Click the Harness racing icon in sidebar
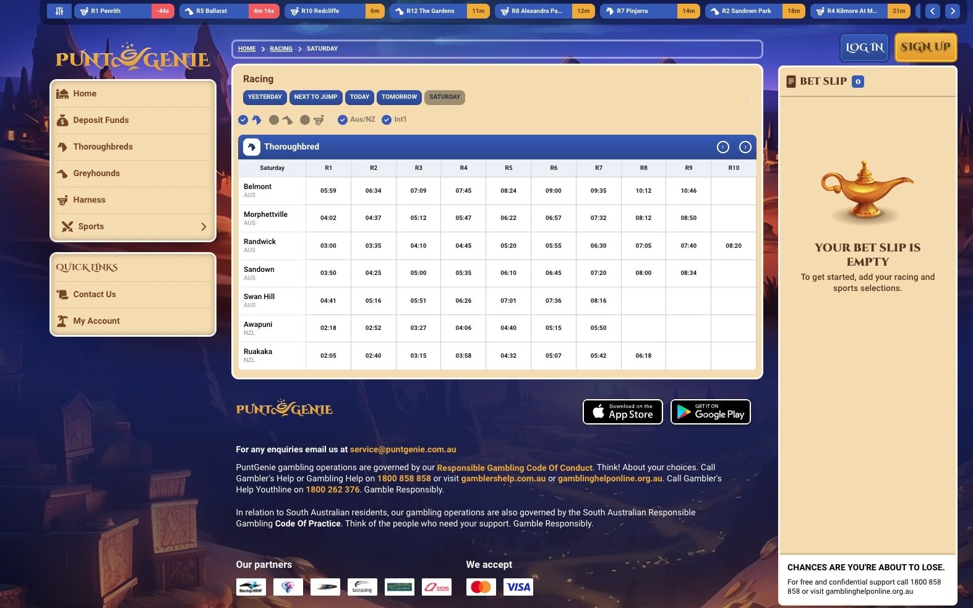The image size is (973, 608). 62,200
